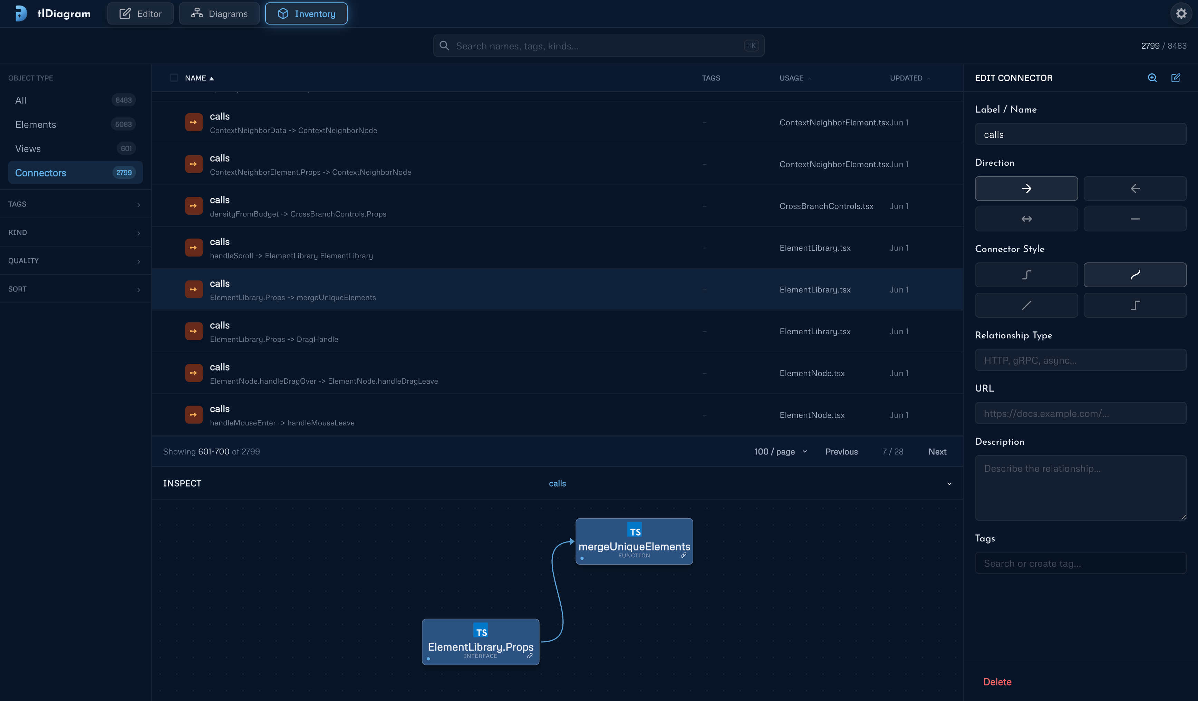Viewport: 1198px width, 701px height.
Task: Select the mergeUniqueElements function node
Action: (634, 542)
